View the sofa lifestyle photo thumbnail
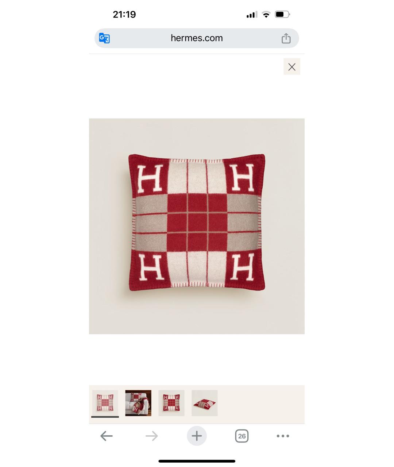 pyautogui.click(x=138, y=403)
